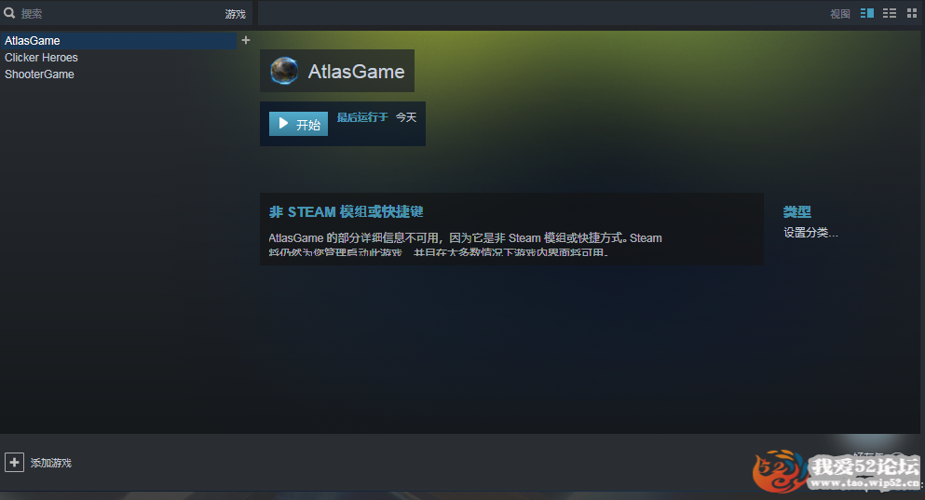Select ShooterGame in the game list

click(39, 74)
